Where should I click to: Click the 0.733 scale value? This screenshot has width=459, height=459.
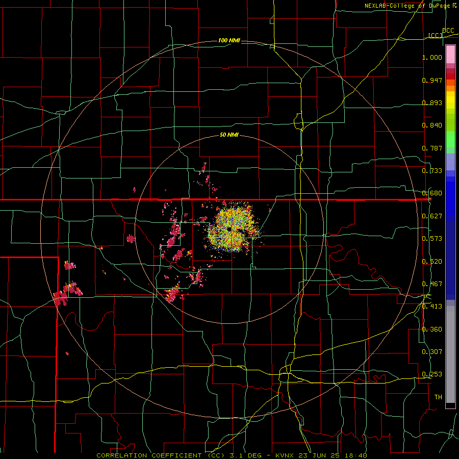tap(432, 171)
